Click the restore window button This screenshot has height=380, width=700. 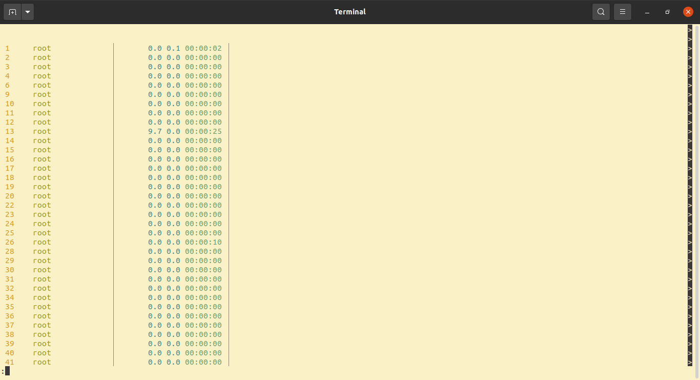click(667, 11)
